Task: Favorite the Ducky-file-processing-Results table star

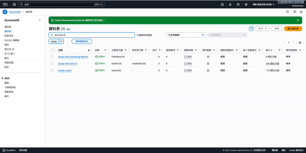Action: (208, 57)
